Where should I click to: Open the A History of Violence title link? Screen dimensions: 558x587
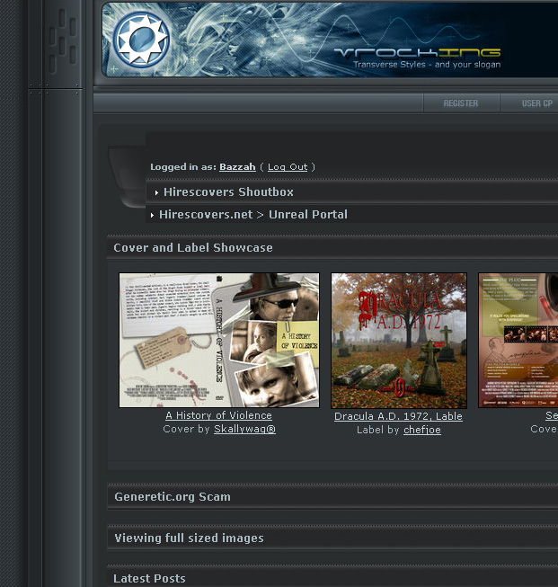point(218,416)
